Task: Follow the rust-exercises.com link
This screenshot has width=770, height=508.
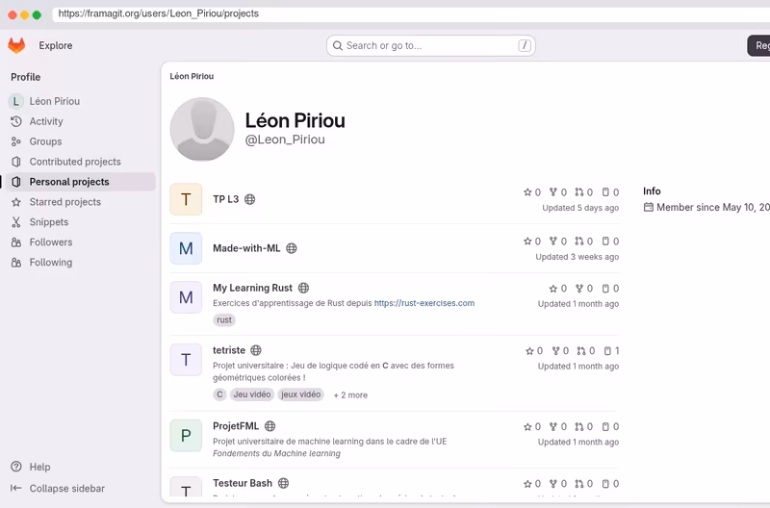Action: click(424, 303)
